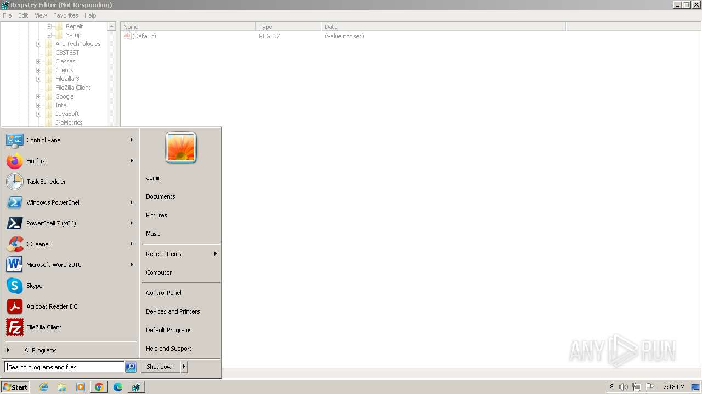Expand the Setup registry key

point(49,35)
